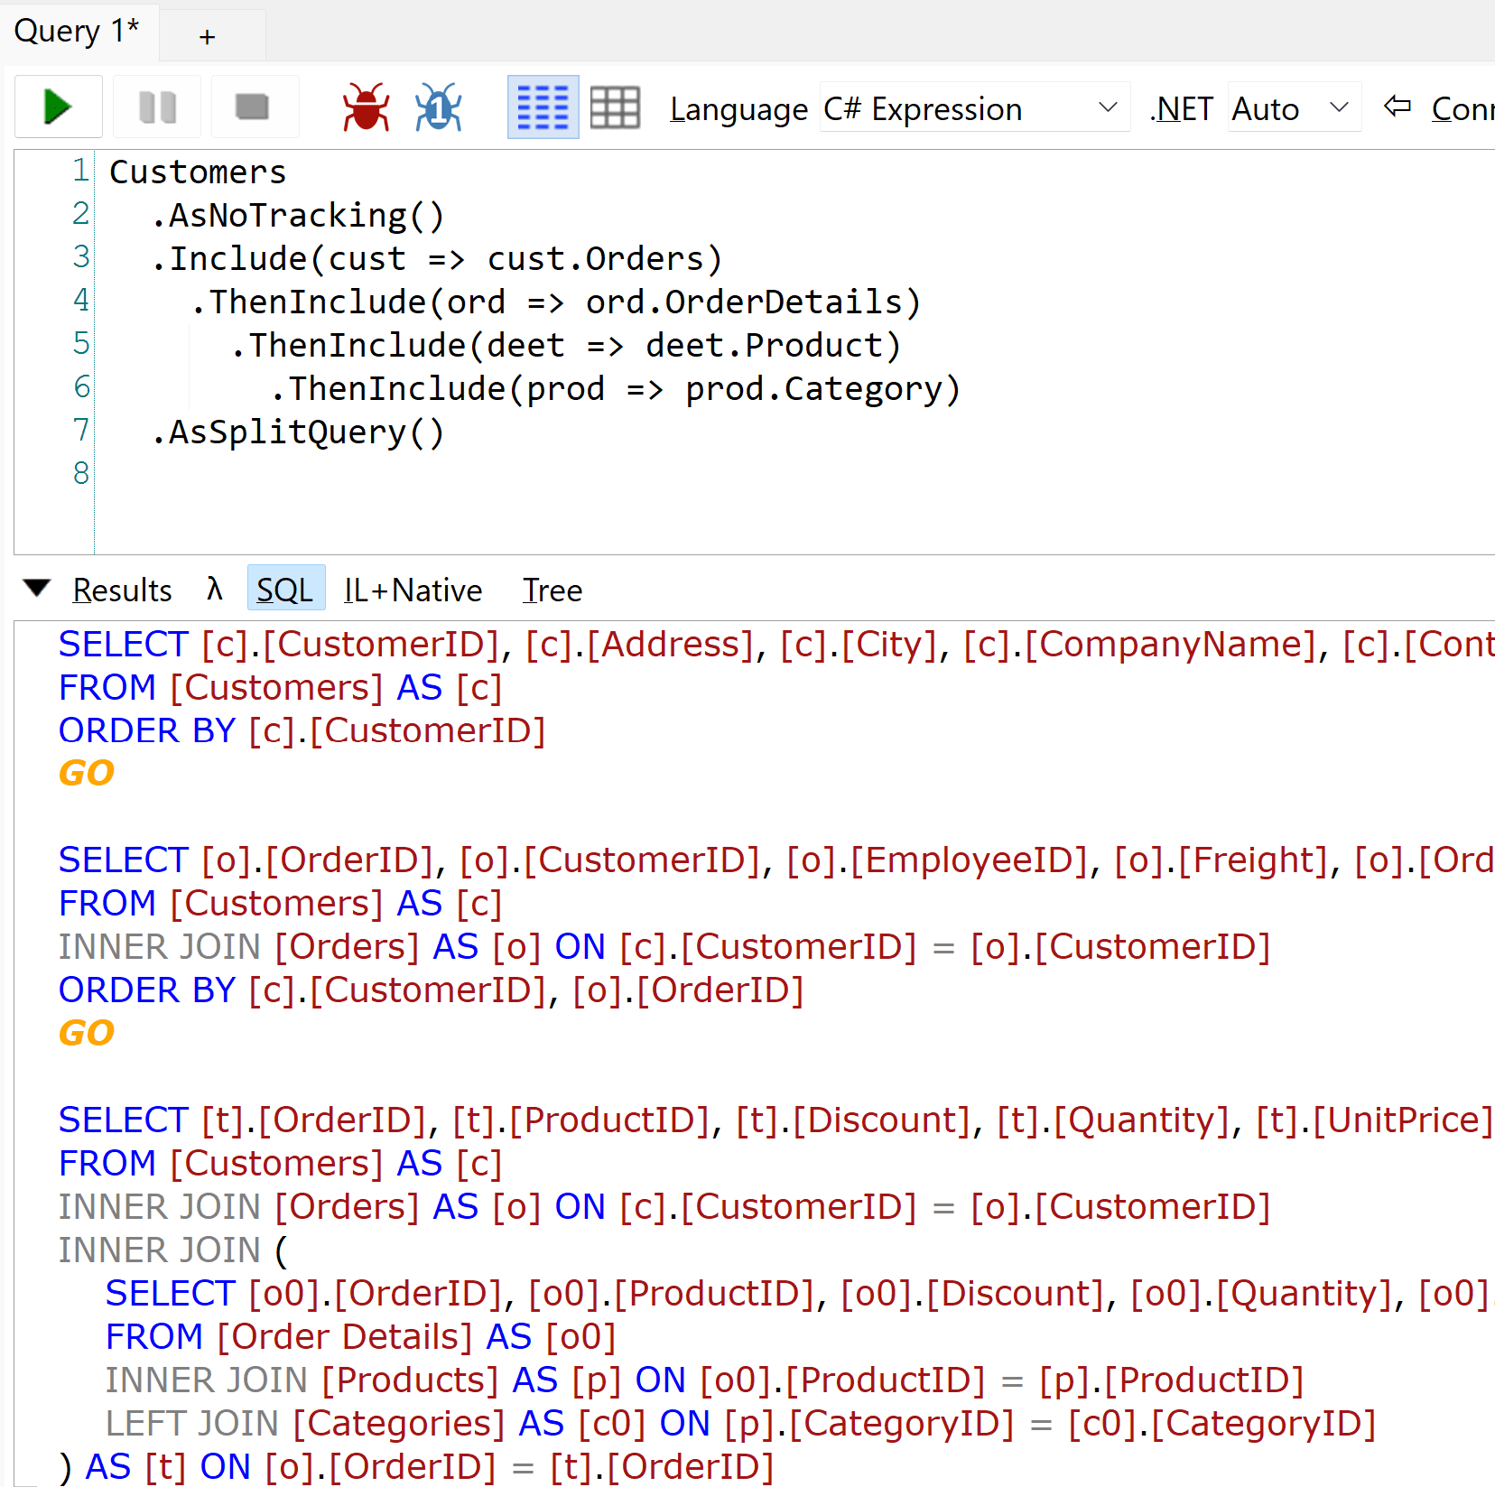This screenshot has width=1495, height=1487.
Task: Run the query with the green Execute button
Action: click(59, 107)
